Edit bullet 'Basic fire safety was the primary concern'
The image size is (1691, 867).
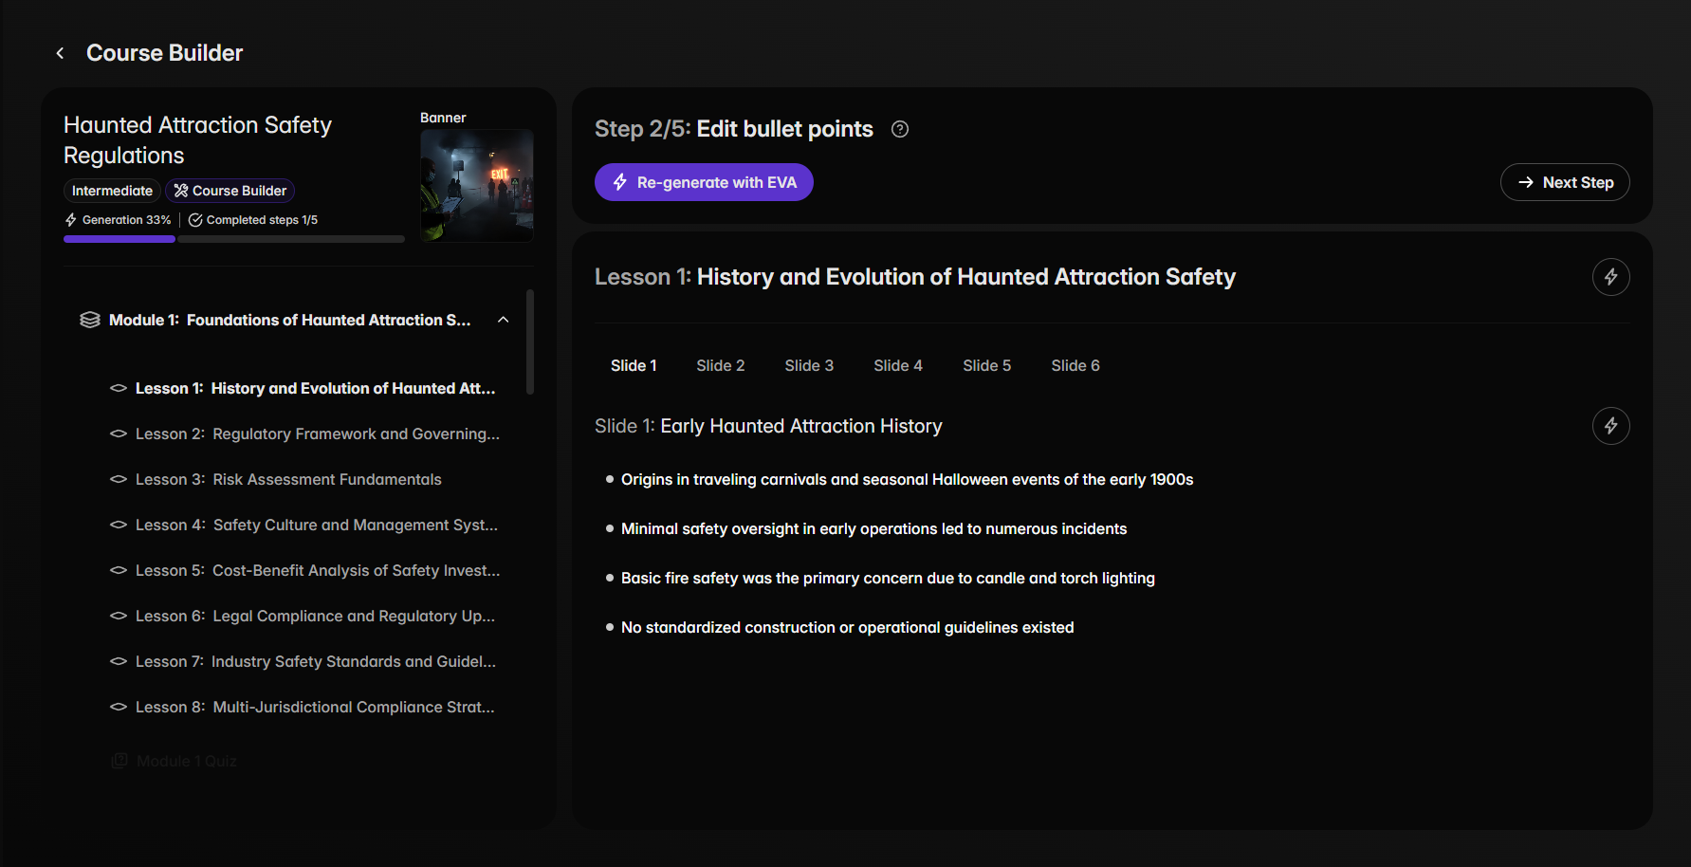(888, 578)
